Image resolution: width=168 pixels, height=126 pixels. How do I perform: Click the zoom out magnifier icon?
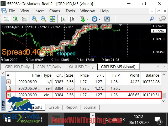point(43,19)
